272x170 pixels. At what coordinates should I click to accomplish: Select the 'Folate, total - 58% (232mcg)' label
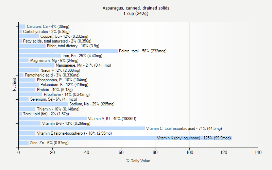click(x=143, y=51)
